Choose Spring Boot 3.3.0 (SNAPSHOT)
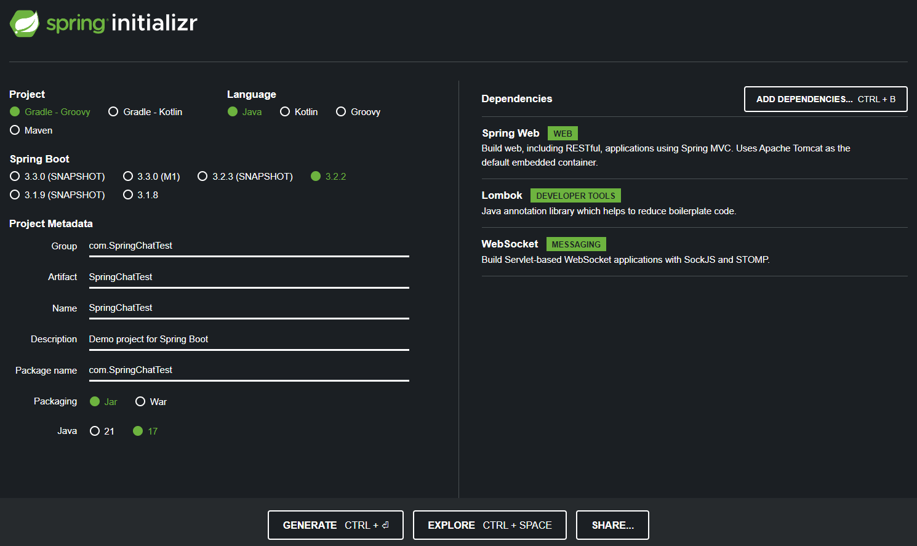Image resolution: width=917 pixels, height=546 pixels. coord(58,177)
